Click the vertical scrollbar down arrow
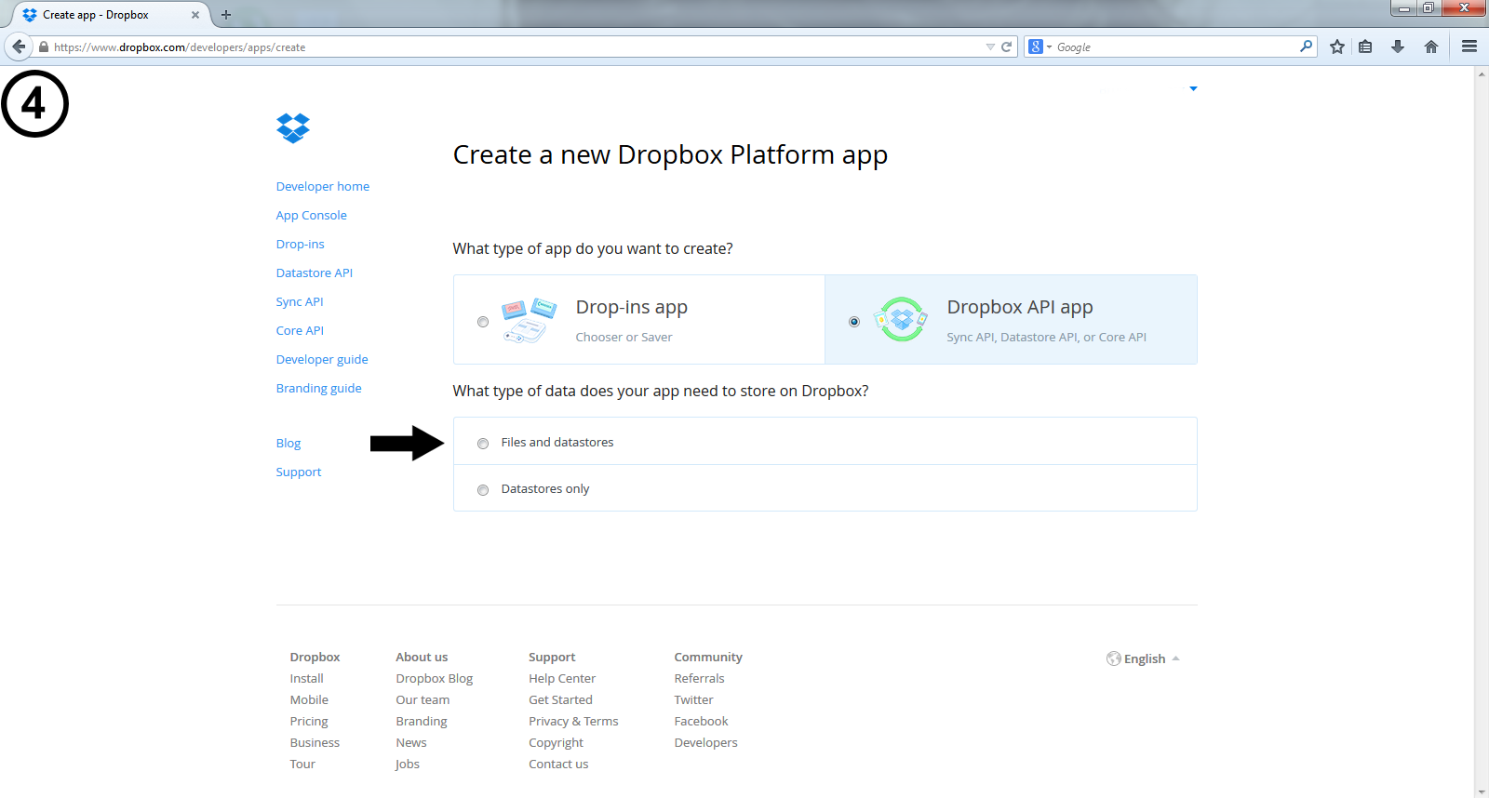1489x798 pixels. click(1482, 791)
